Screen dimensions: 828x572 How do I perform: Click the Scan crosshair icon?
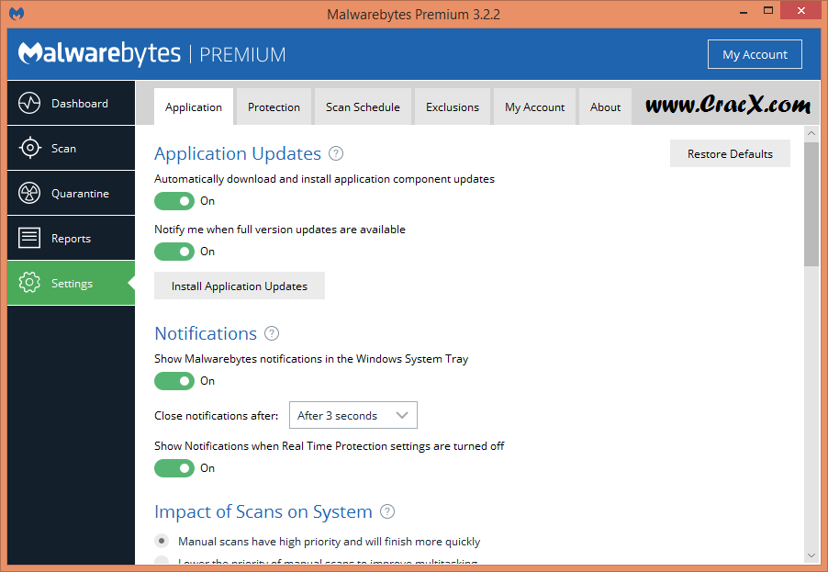click(29, 148)
